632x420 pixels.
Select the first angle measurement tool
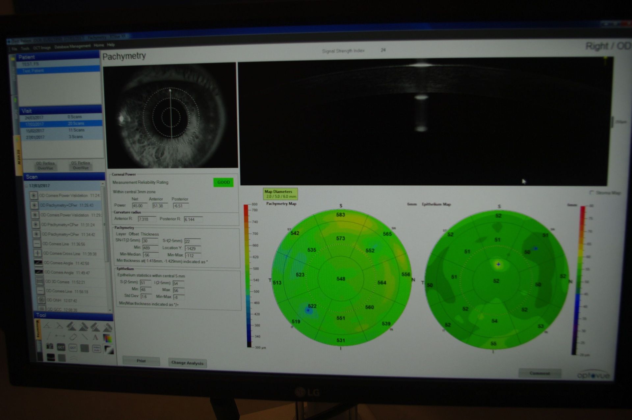click(x=48, y=326)
